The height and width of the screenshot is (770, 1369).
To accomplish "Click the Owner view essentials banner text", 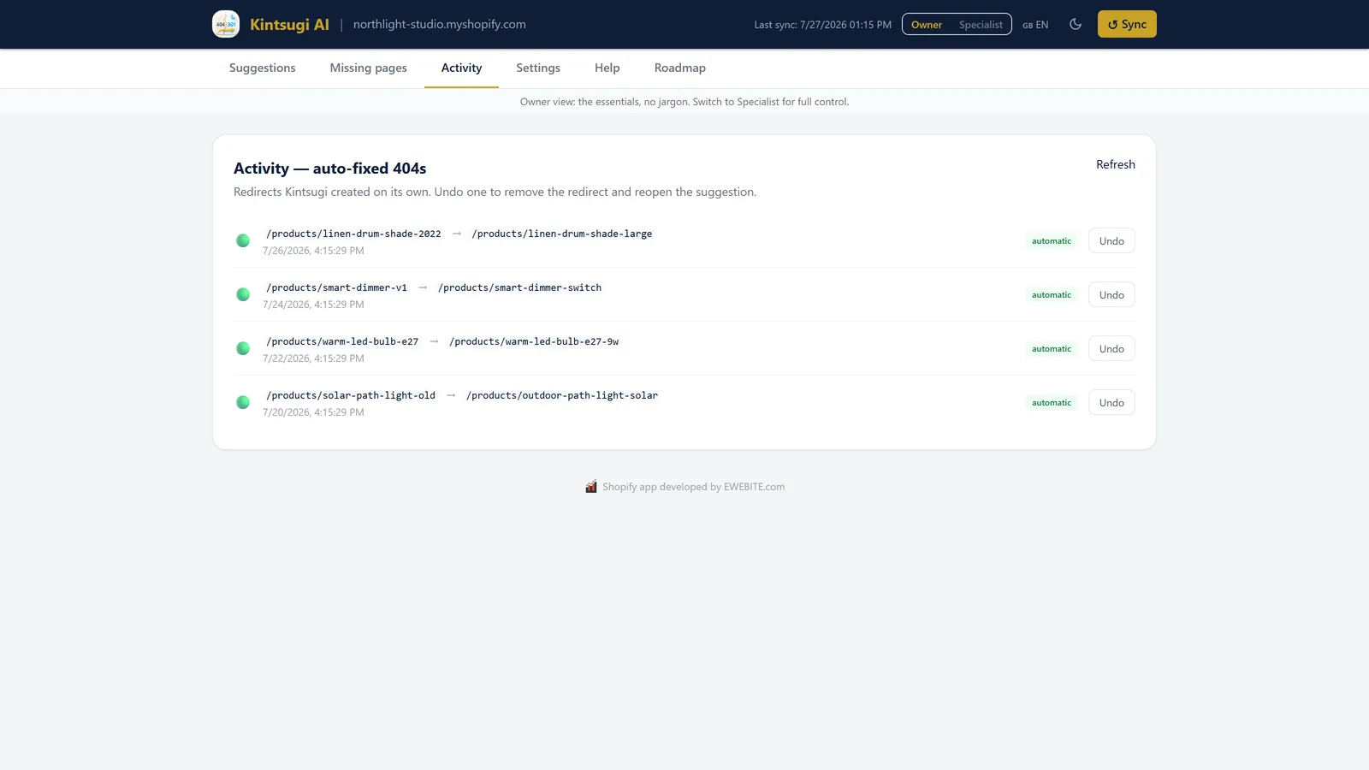I will coord(684,102).
